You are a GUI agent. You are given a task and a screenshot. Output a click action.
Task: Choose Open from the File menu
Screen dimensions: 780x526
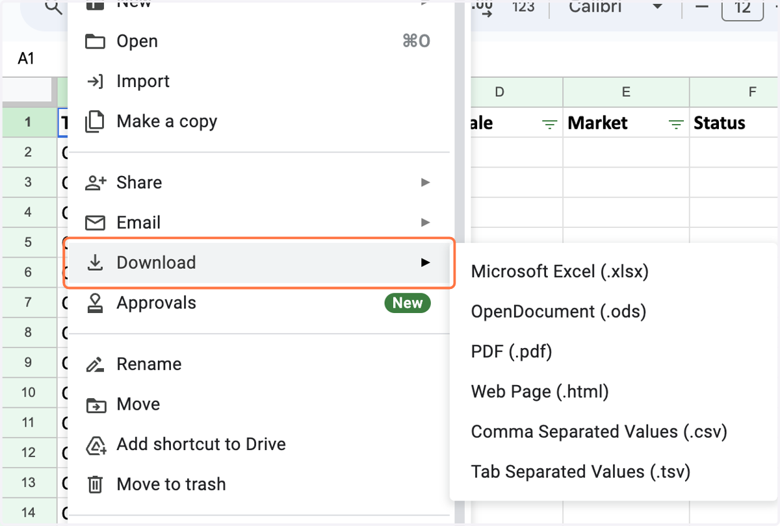[259, 42]
